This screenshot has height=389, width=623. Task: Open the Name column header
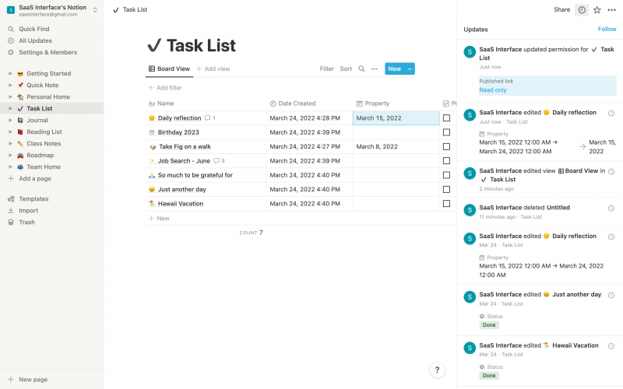[206, 103]
